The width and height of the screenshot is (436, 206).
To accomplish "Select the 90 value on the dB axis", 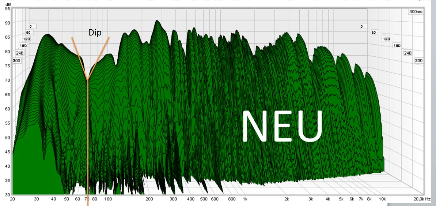I will pyautogui.click(x=8, y=23).
